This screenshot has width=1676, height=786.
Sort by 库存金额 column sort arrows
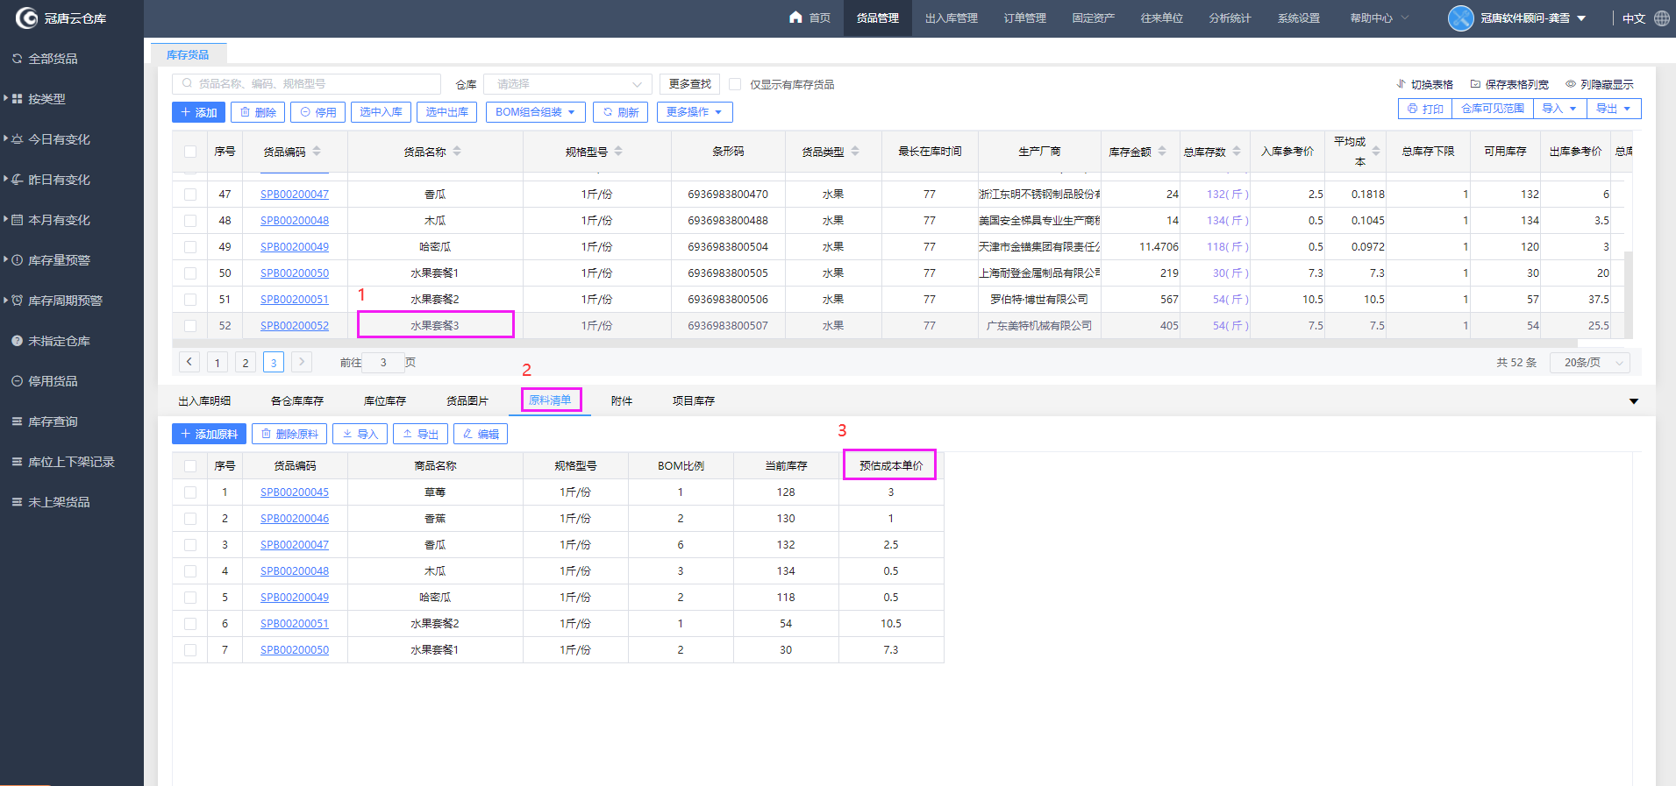[1162, 152]
